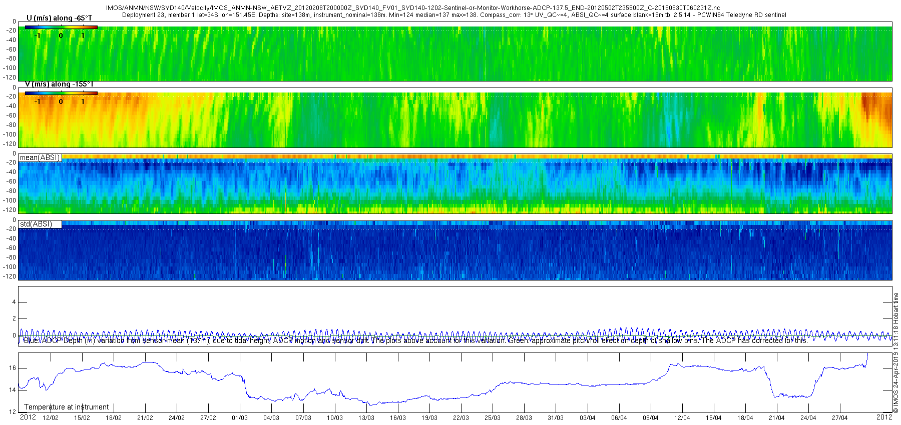The width and height of the screenshot is (901, 425).
Task: Click the 12/04 date tick label
Action: pos(682,418)
